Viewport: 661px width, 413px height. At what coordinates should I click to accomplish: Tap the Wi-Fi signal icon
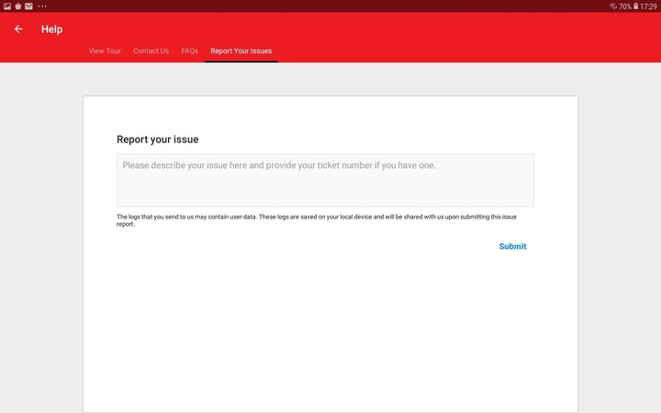point(612,6)
